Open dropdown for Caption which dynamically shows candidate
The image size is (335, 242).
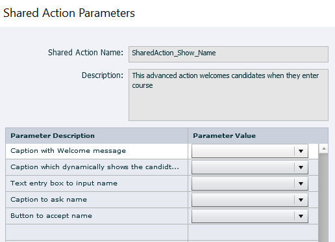pyautogui.click(x=250, y=167)
